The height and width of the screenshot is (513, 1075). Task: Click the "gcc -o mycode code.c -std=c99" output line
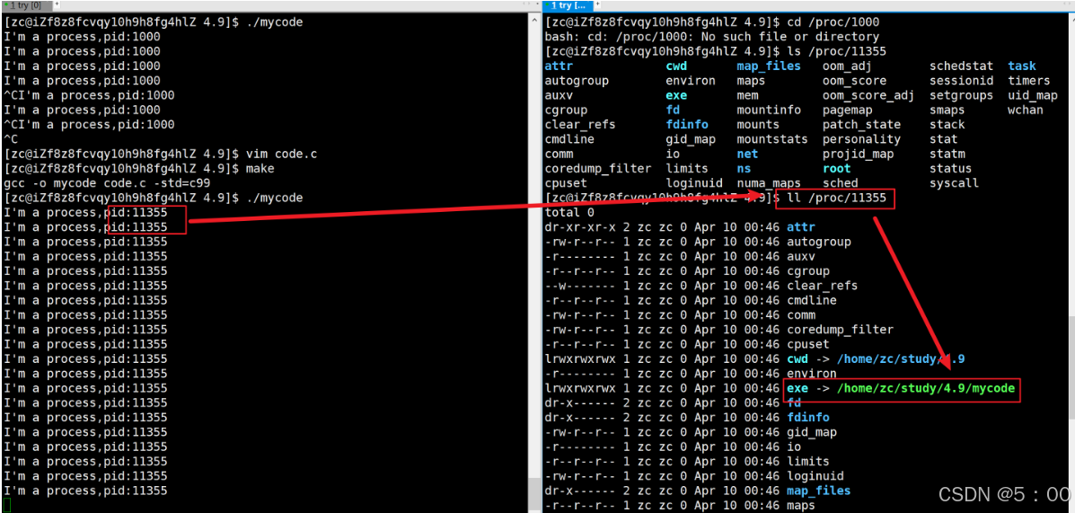pos(106,183)
